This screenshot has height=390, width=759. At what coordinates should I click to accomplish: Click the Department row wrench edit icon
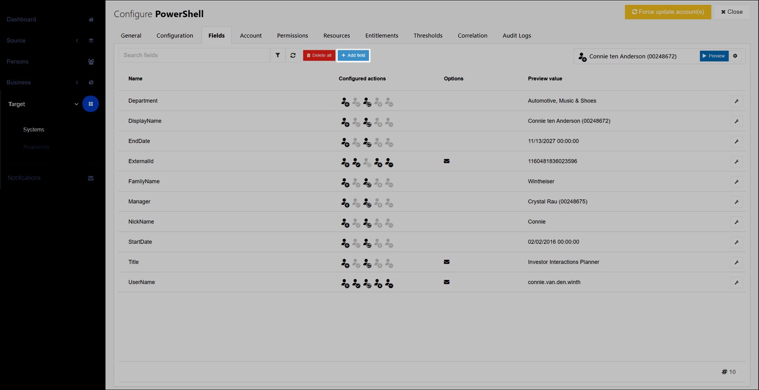click(736, 101)
